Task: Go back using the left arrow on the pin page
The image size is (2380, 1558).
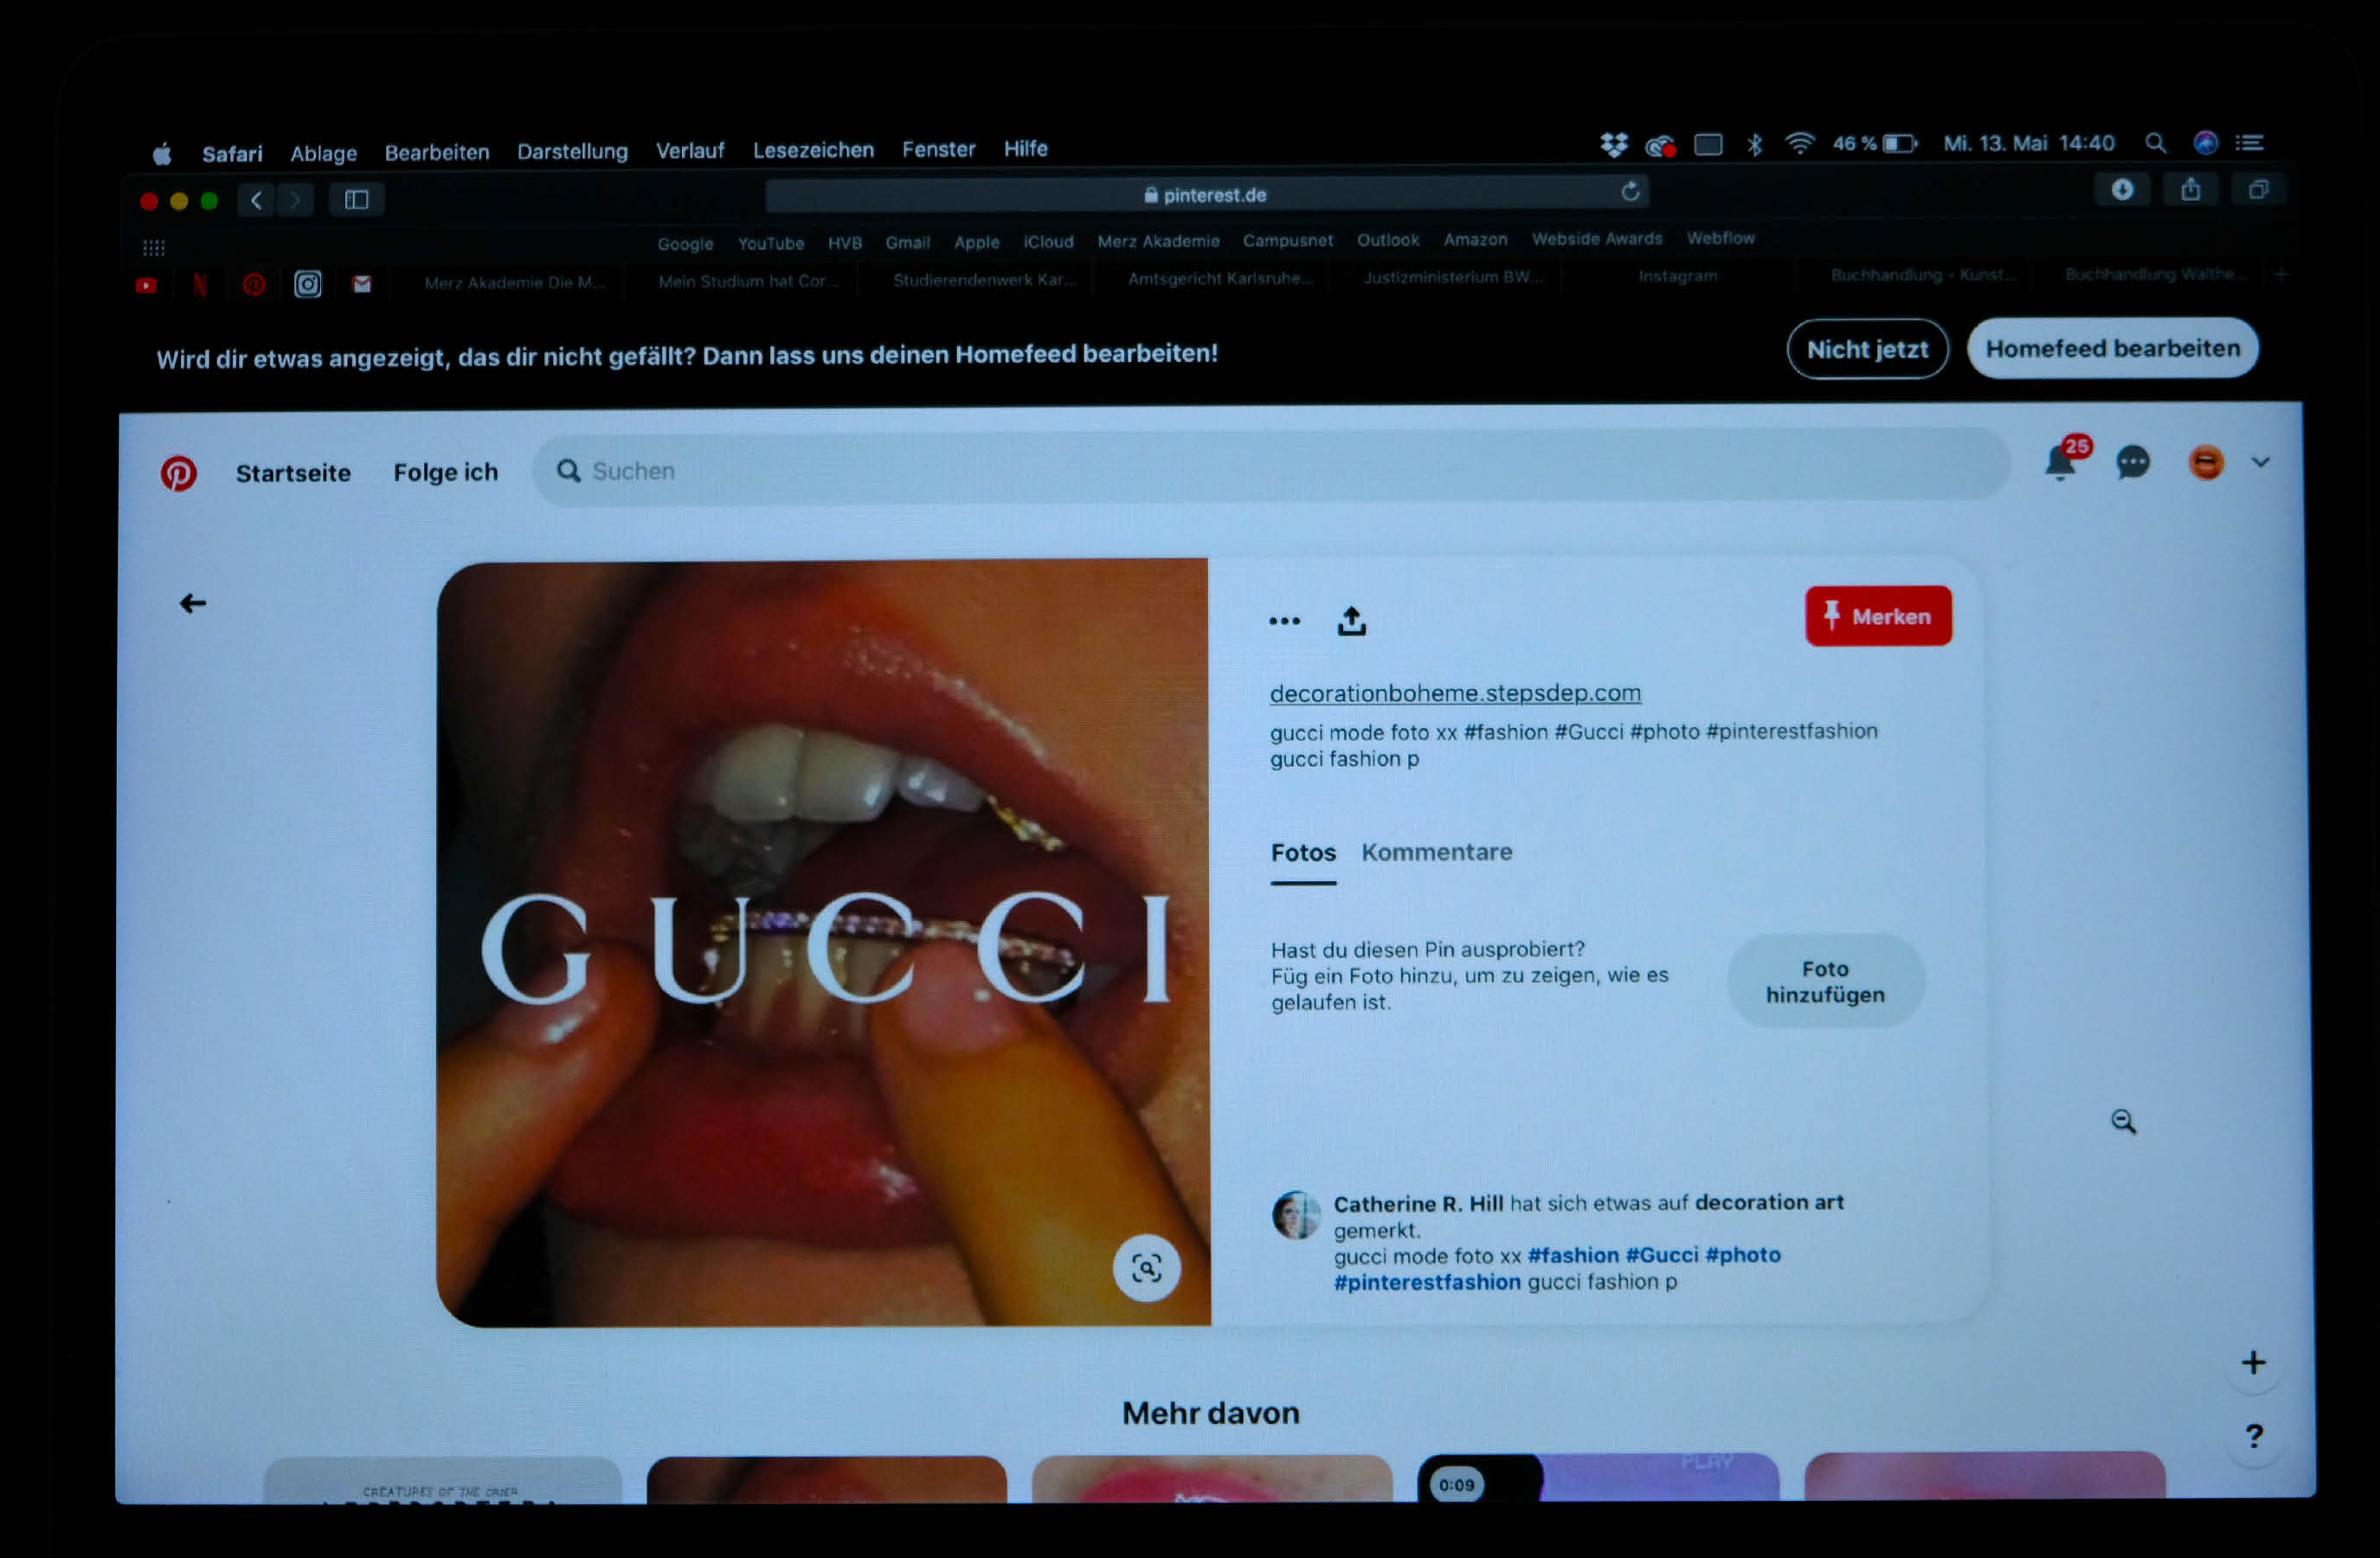Action: [x=193, y=603]
